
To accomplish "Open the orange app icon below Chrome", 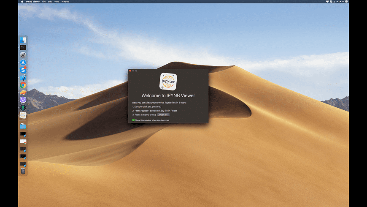I will click(x=23, y=93).
